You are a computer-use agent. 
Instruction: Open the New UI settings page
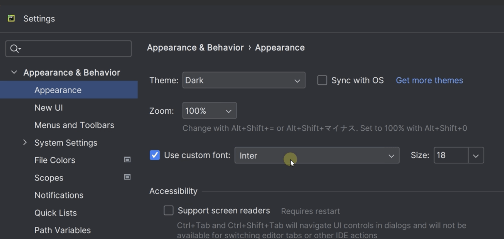tap(48, 108)
